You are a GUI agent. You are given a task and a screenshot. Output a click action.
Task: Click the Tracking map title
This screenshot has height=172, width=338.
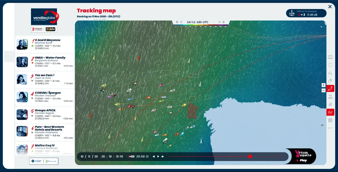click(96, 11)
